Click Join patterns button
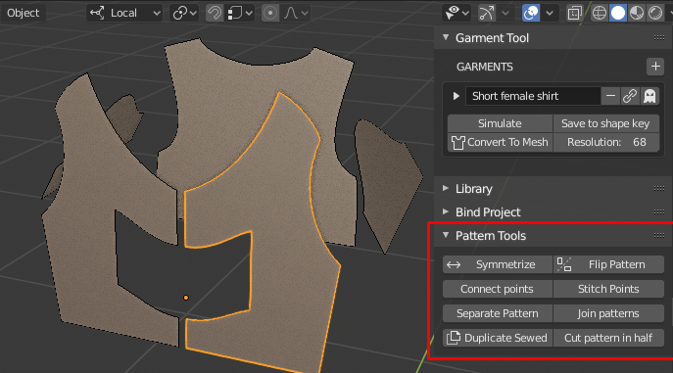The width and height of the screenshot is (673, 373). [608, 313]
